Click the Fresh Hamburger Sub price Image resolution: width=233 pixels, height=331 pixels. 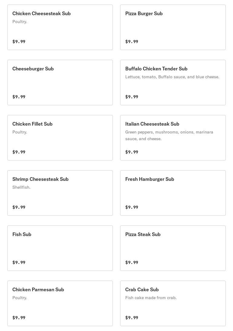point(132,207)
